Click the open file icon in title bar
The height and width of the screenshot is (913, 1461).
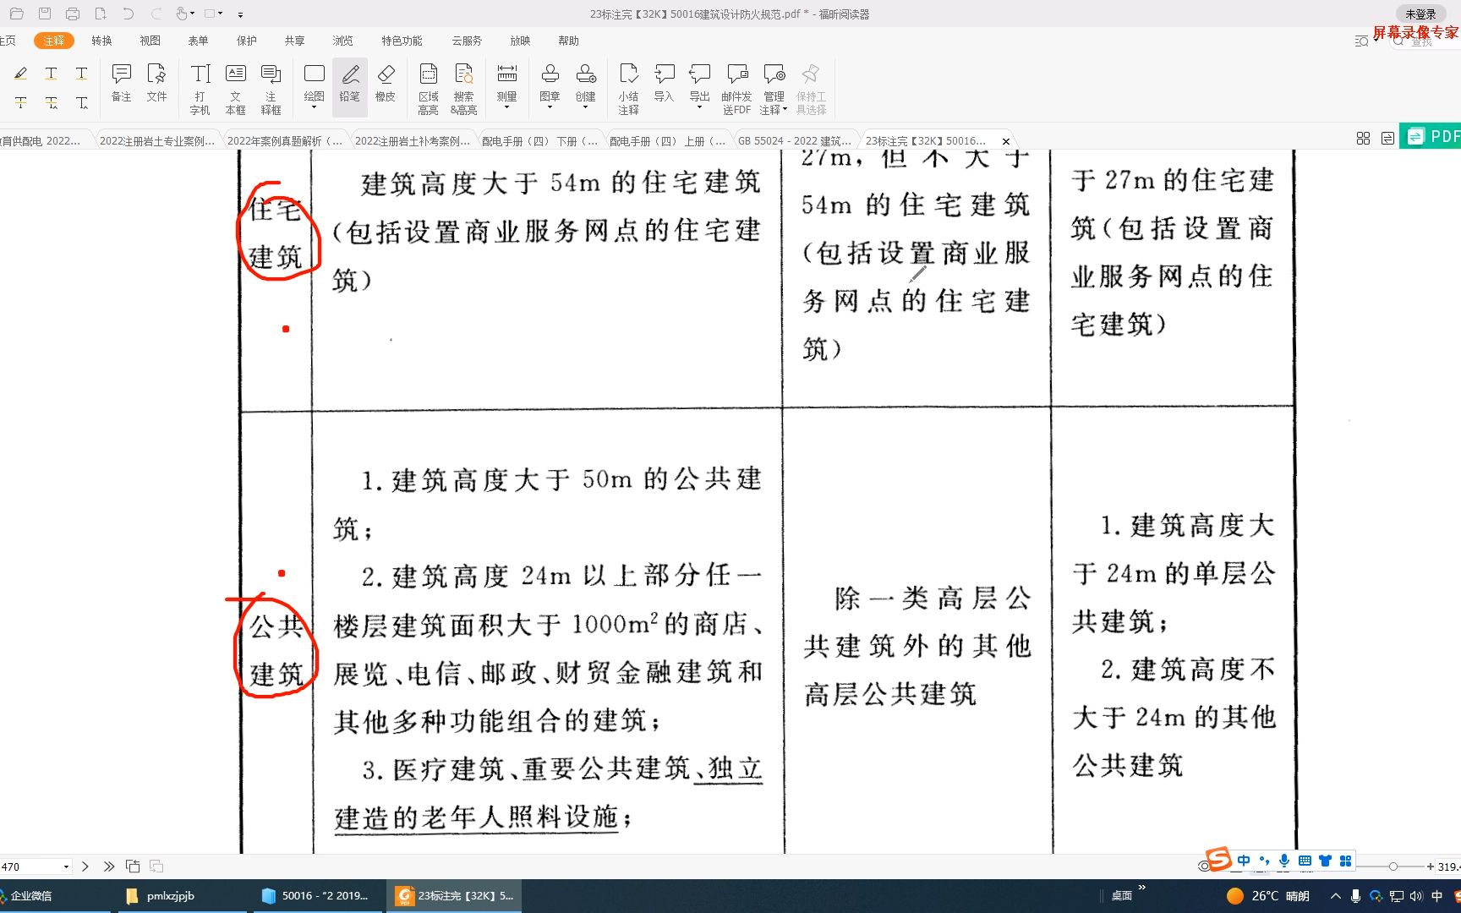coord(16,14)
